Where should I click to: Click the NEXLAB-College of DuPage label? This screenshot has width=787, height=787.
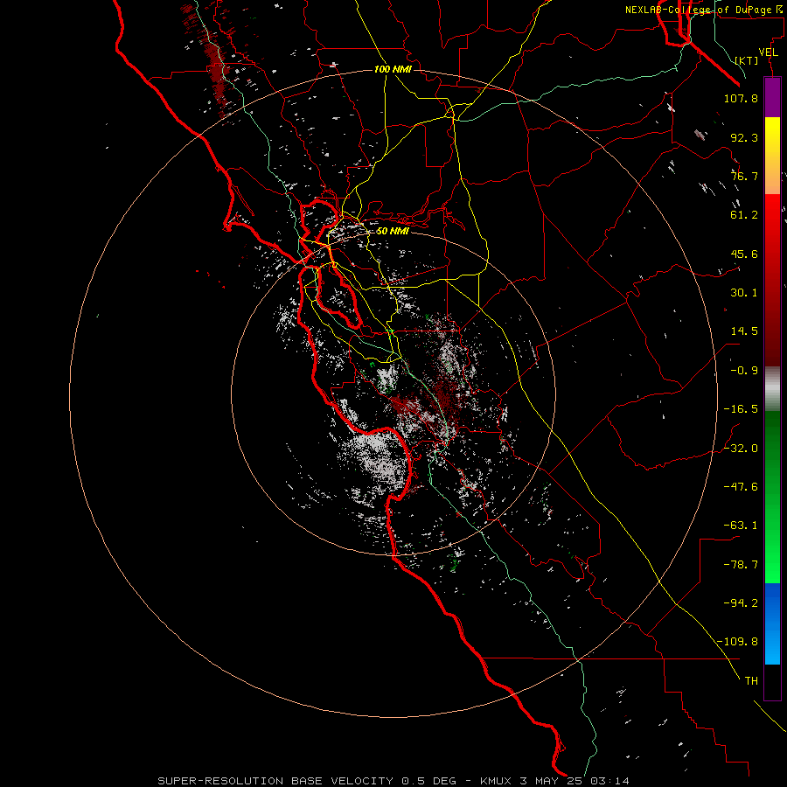click(698, 10)
